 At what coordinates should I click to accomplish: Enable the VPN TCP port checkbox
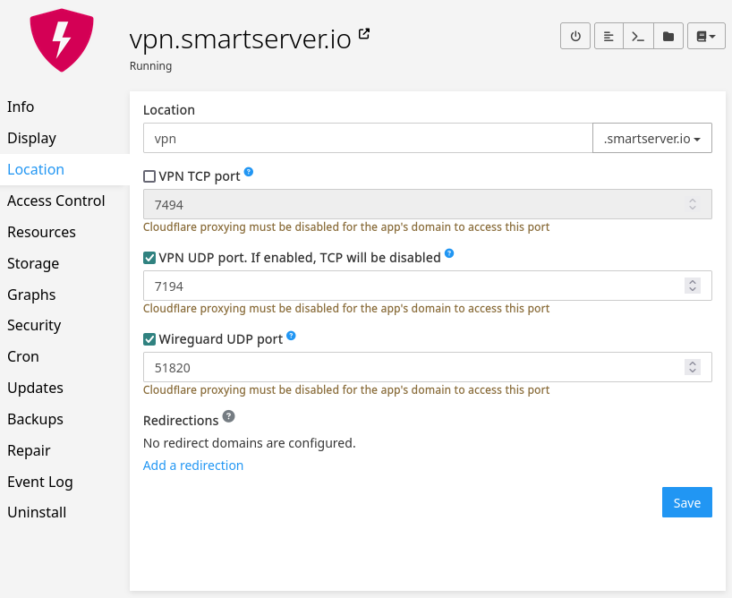[x=149, y=177]
